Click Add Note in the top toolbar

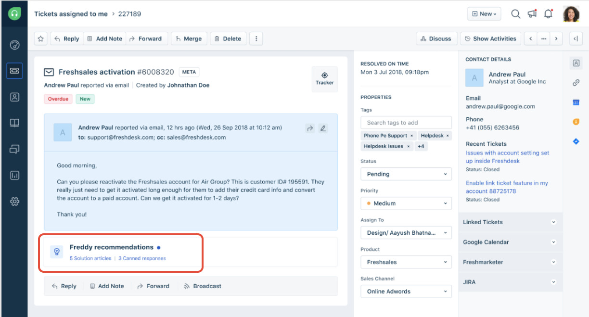pyautogui.click(x=105, y=38)
